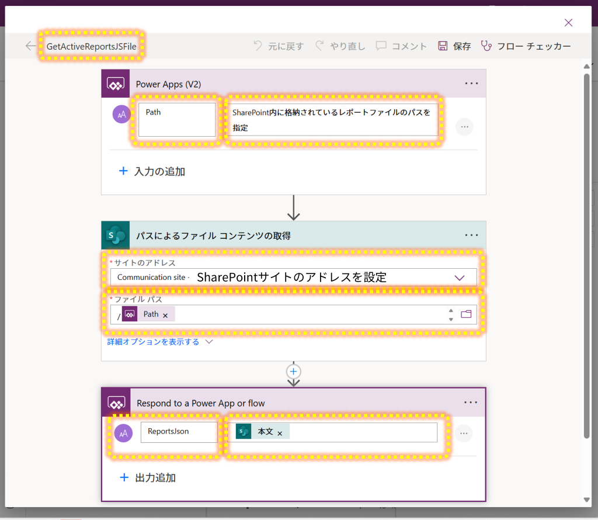Open the folder picker for ファイル パス
The height and width of the screenshot is (520, 598).
point(466,314)
